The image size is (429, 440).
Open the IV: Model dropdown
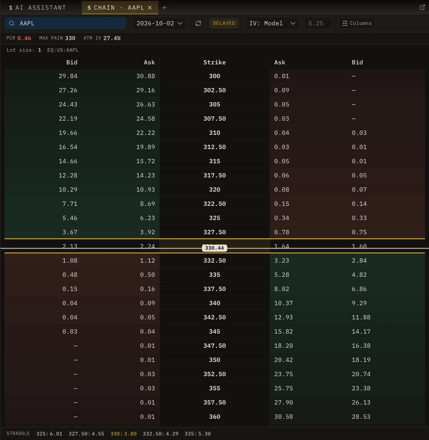click(272, 23)
